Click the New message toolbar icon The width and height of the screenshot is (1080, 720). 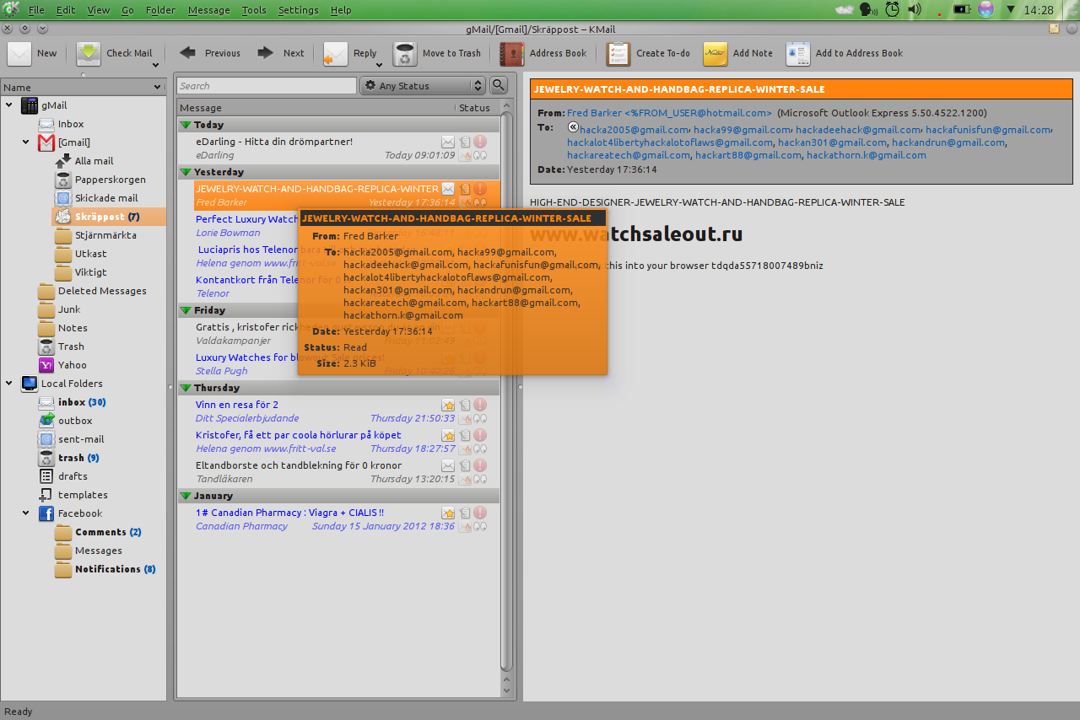19,53
